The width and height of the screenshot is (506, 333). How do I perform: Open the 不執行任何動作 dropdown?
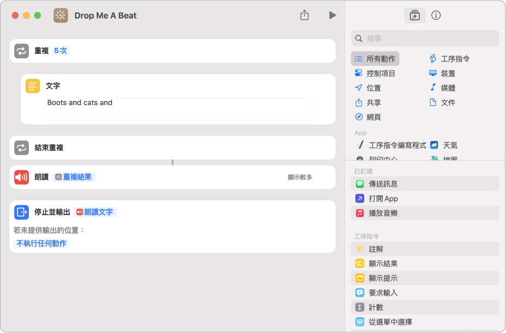(41, 244)
